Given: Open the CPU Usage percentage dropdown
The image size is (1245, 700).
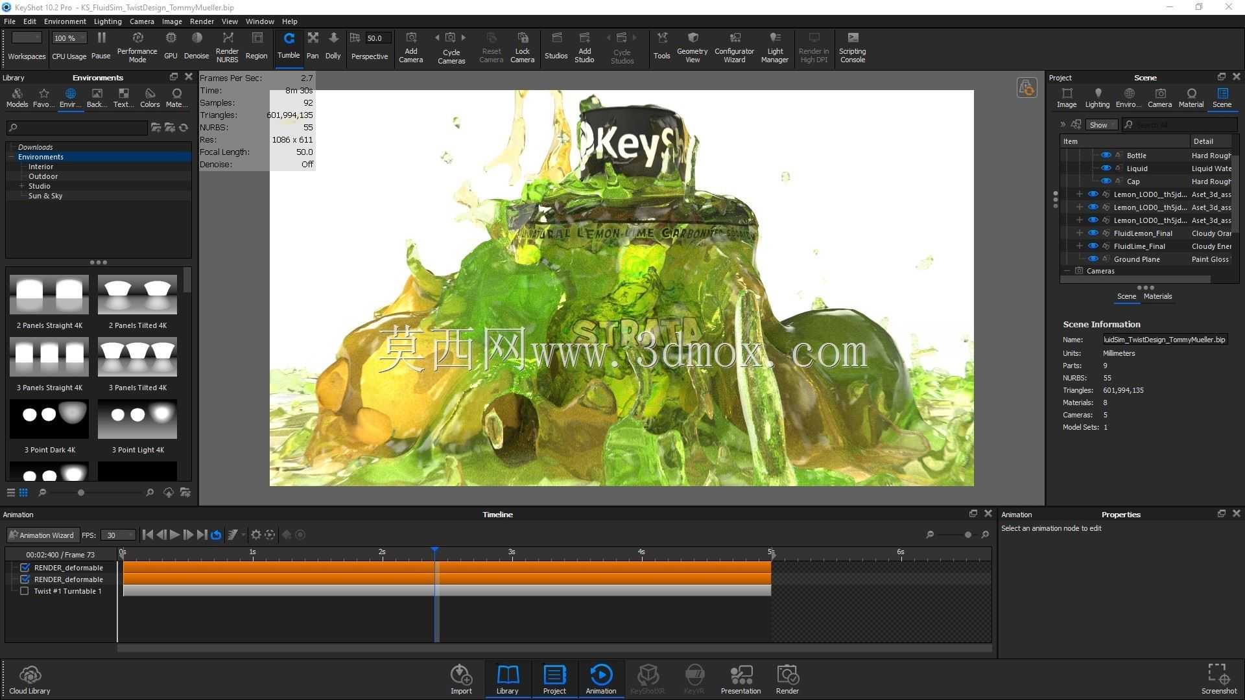Looking at the screenshot, I should coord(69,38).
